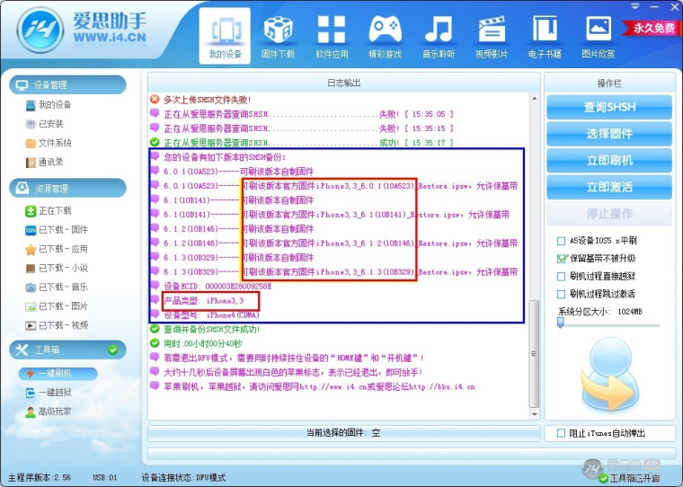Image resolution: width=683 pixels, height=487 pixels.
Task: Open the 我的设备 top tab
Action: coord(225,36)
